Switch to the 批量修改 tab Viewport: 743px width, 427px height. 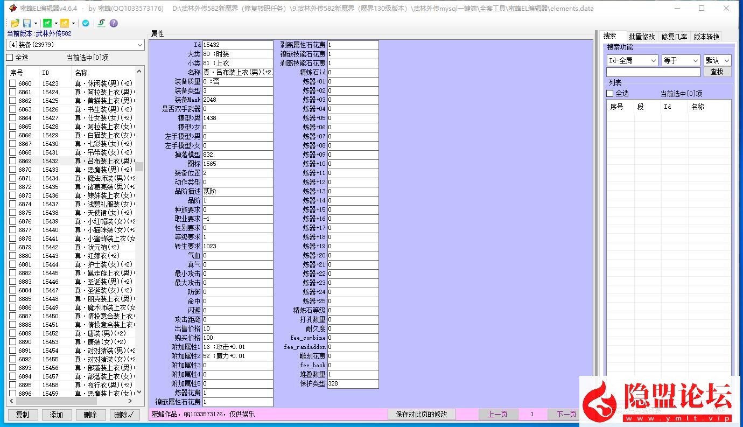coord(642,37)
